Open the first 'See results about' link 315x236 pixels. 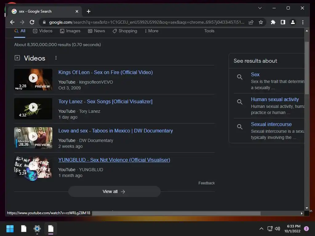click(255, 74)
